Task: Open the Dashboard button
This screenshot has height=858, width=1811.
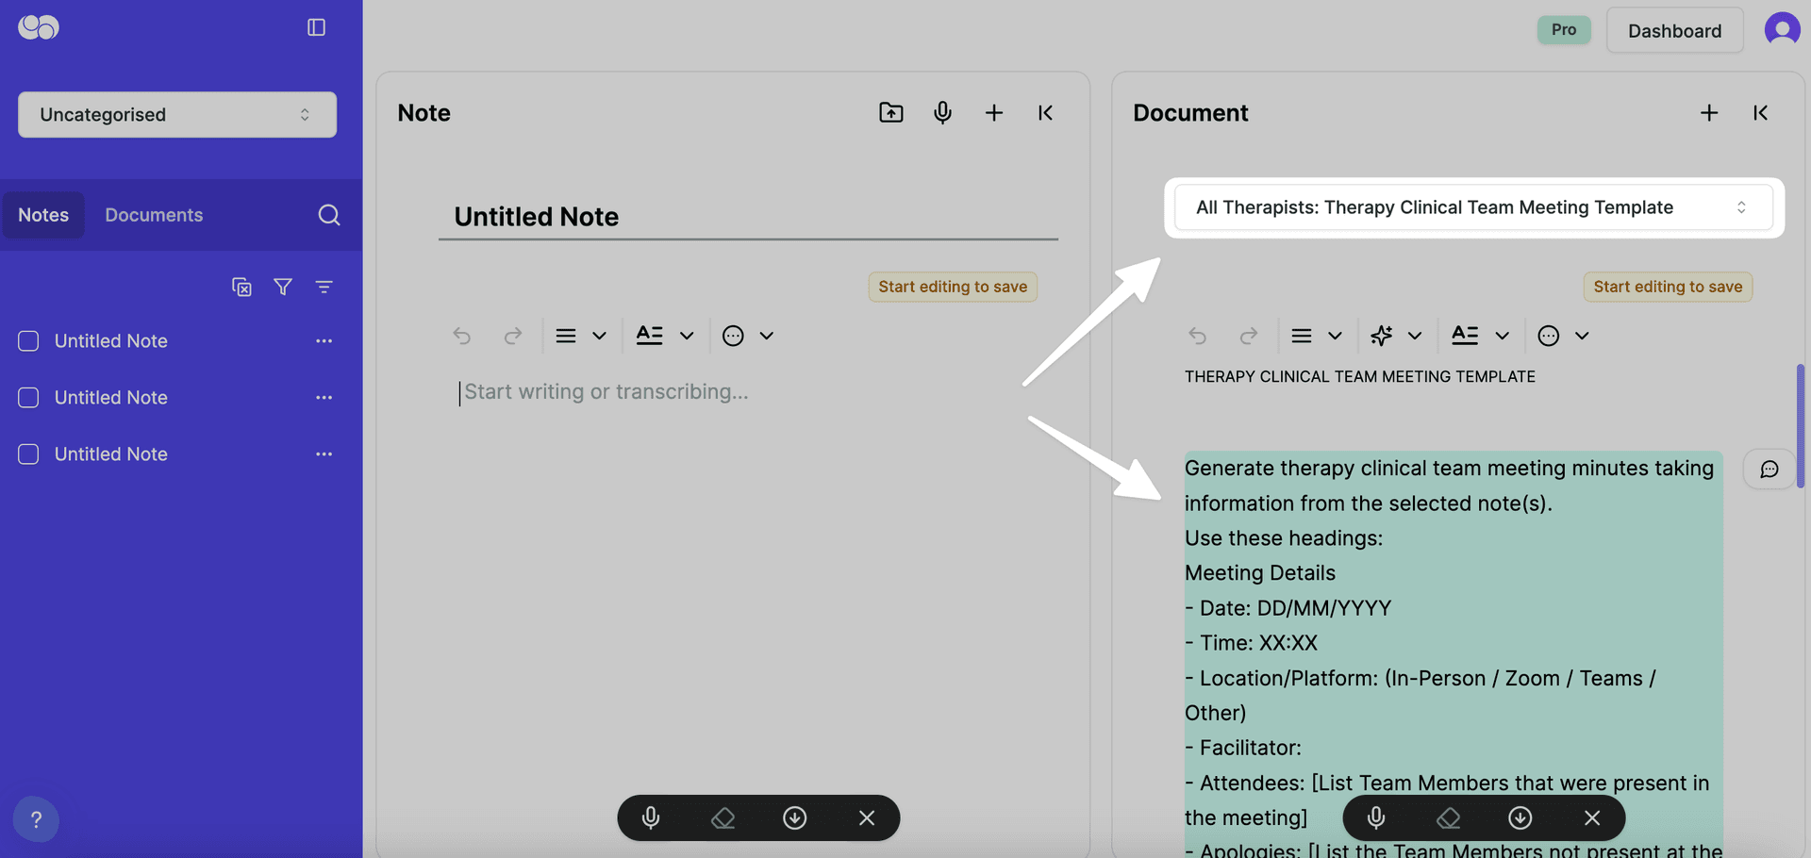Action: click(1674, 31)
